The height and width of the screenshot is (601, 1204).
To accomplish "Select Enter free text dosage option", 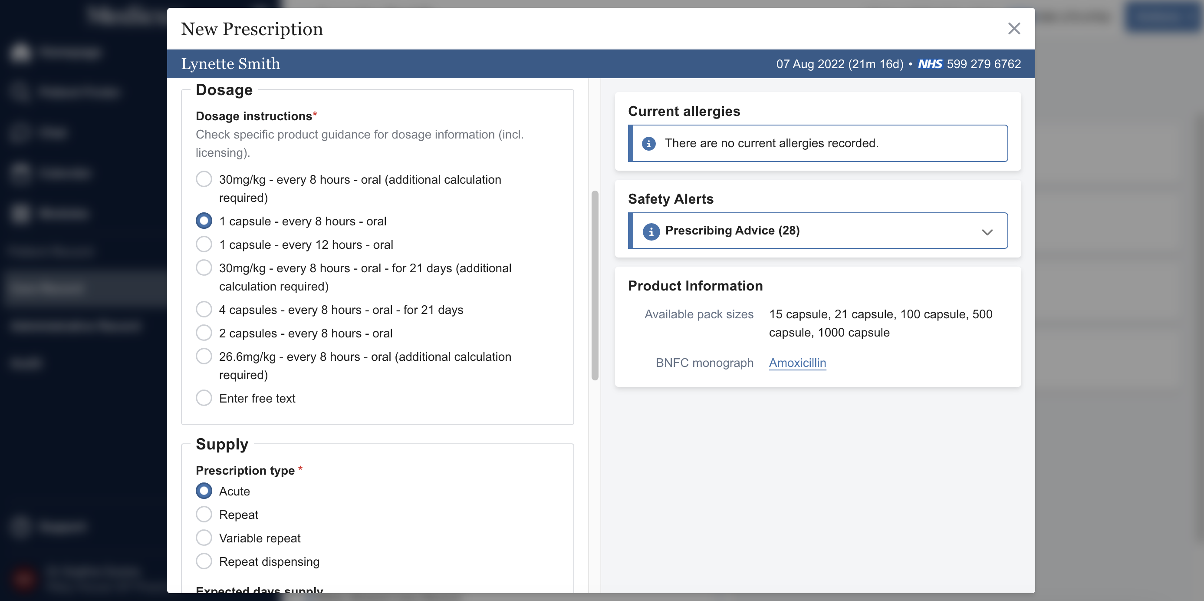I will [x=204, y=398].
